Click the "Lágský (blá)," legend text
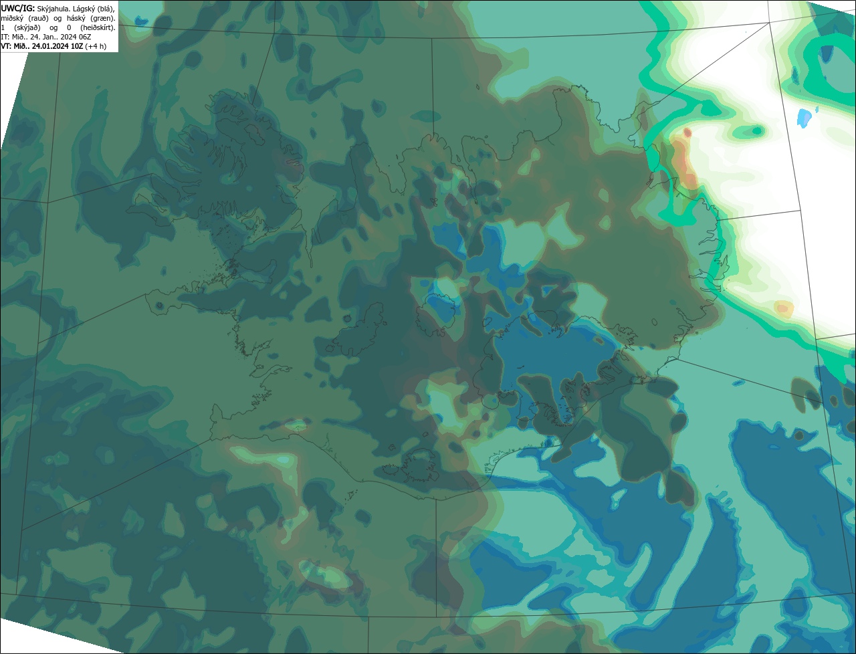 click(x=94, y=9)
